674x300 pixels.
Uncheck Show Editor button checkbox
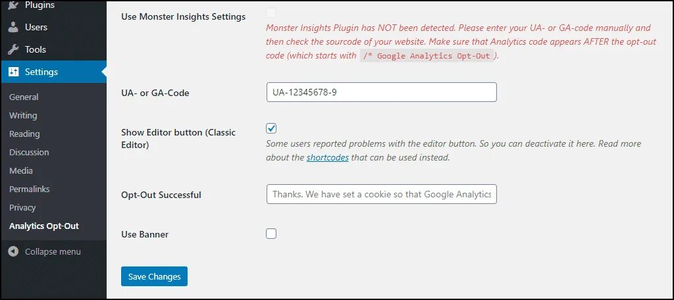271,128
